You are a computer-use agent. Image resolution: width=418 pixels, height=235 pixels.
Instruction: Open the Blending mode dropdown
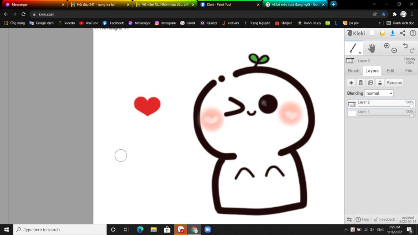tap(379, 93)
